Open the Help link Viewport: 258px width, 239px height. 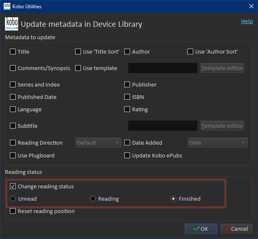pyautogui.click(x=247, y=21)
